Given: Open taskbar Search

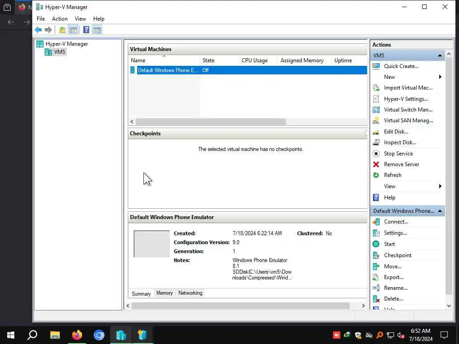Looking at the screenshot, I should tap(32, 335).
